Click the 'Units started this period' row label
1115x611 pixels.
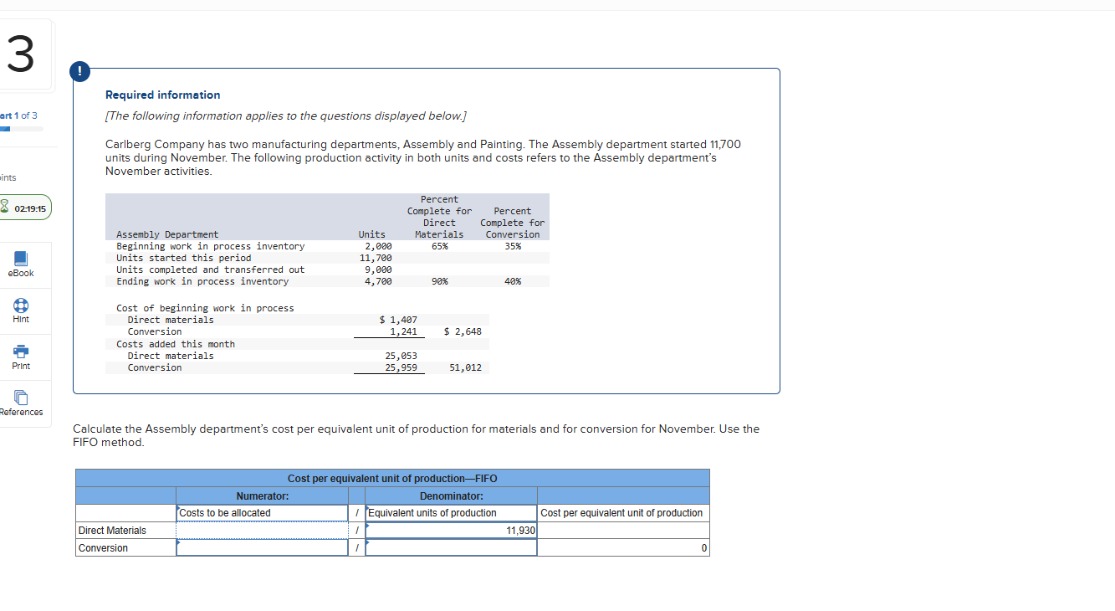(183, 258)
